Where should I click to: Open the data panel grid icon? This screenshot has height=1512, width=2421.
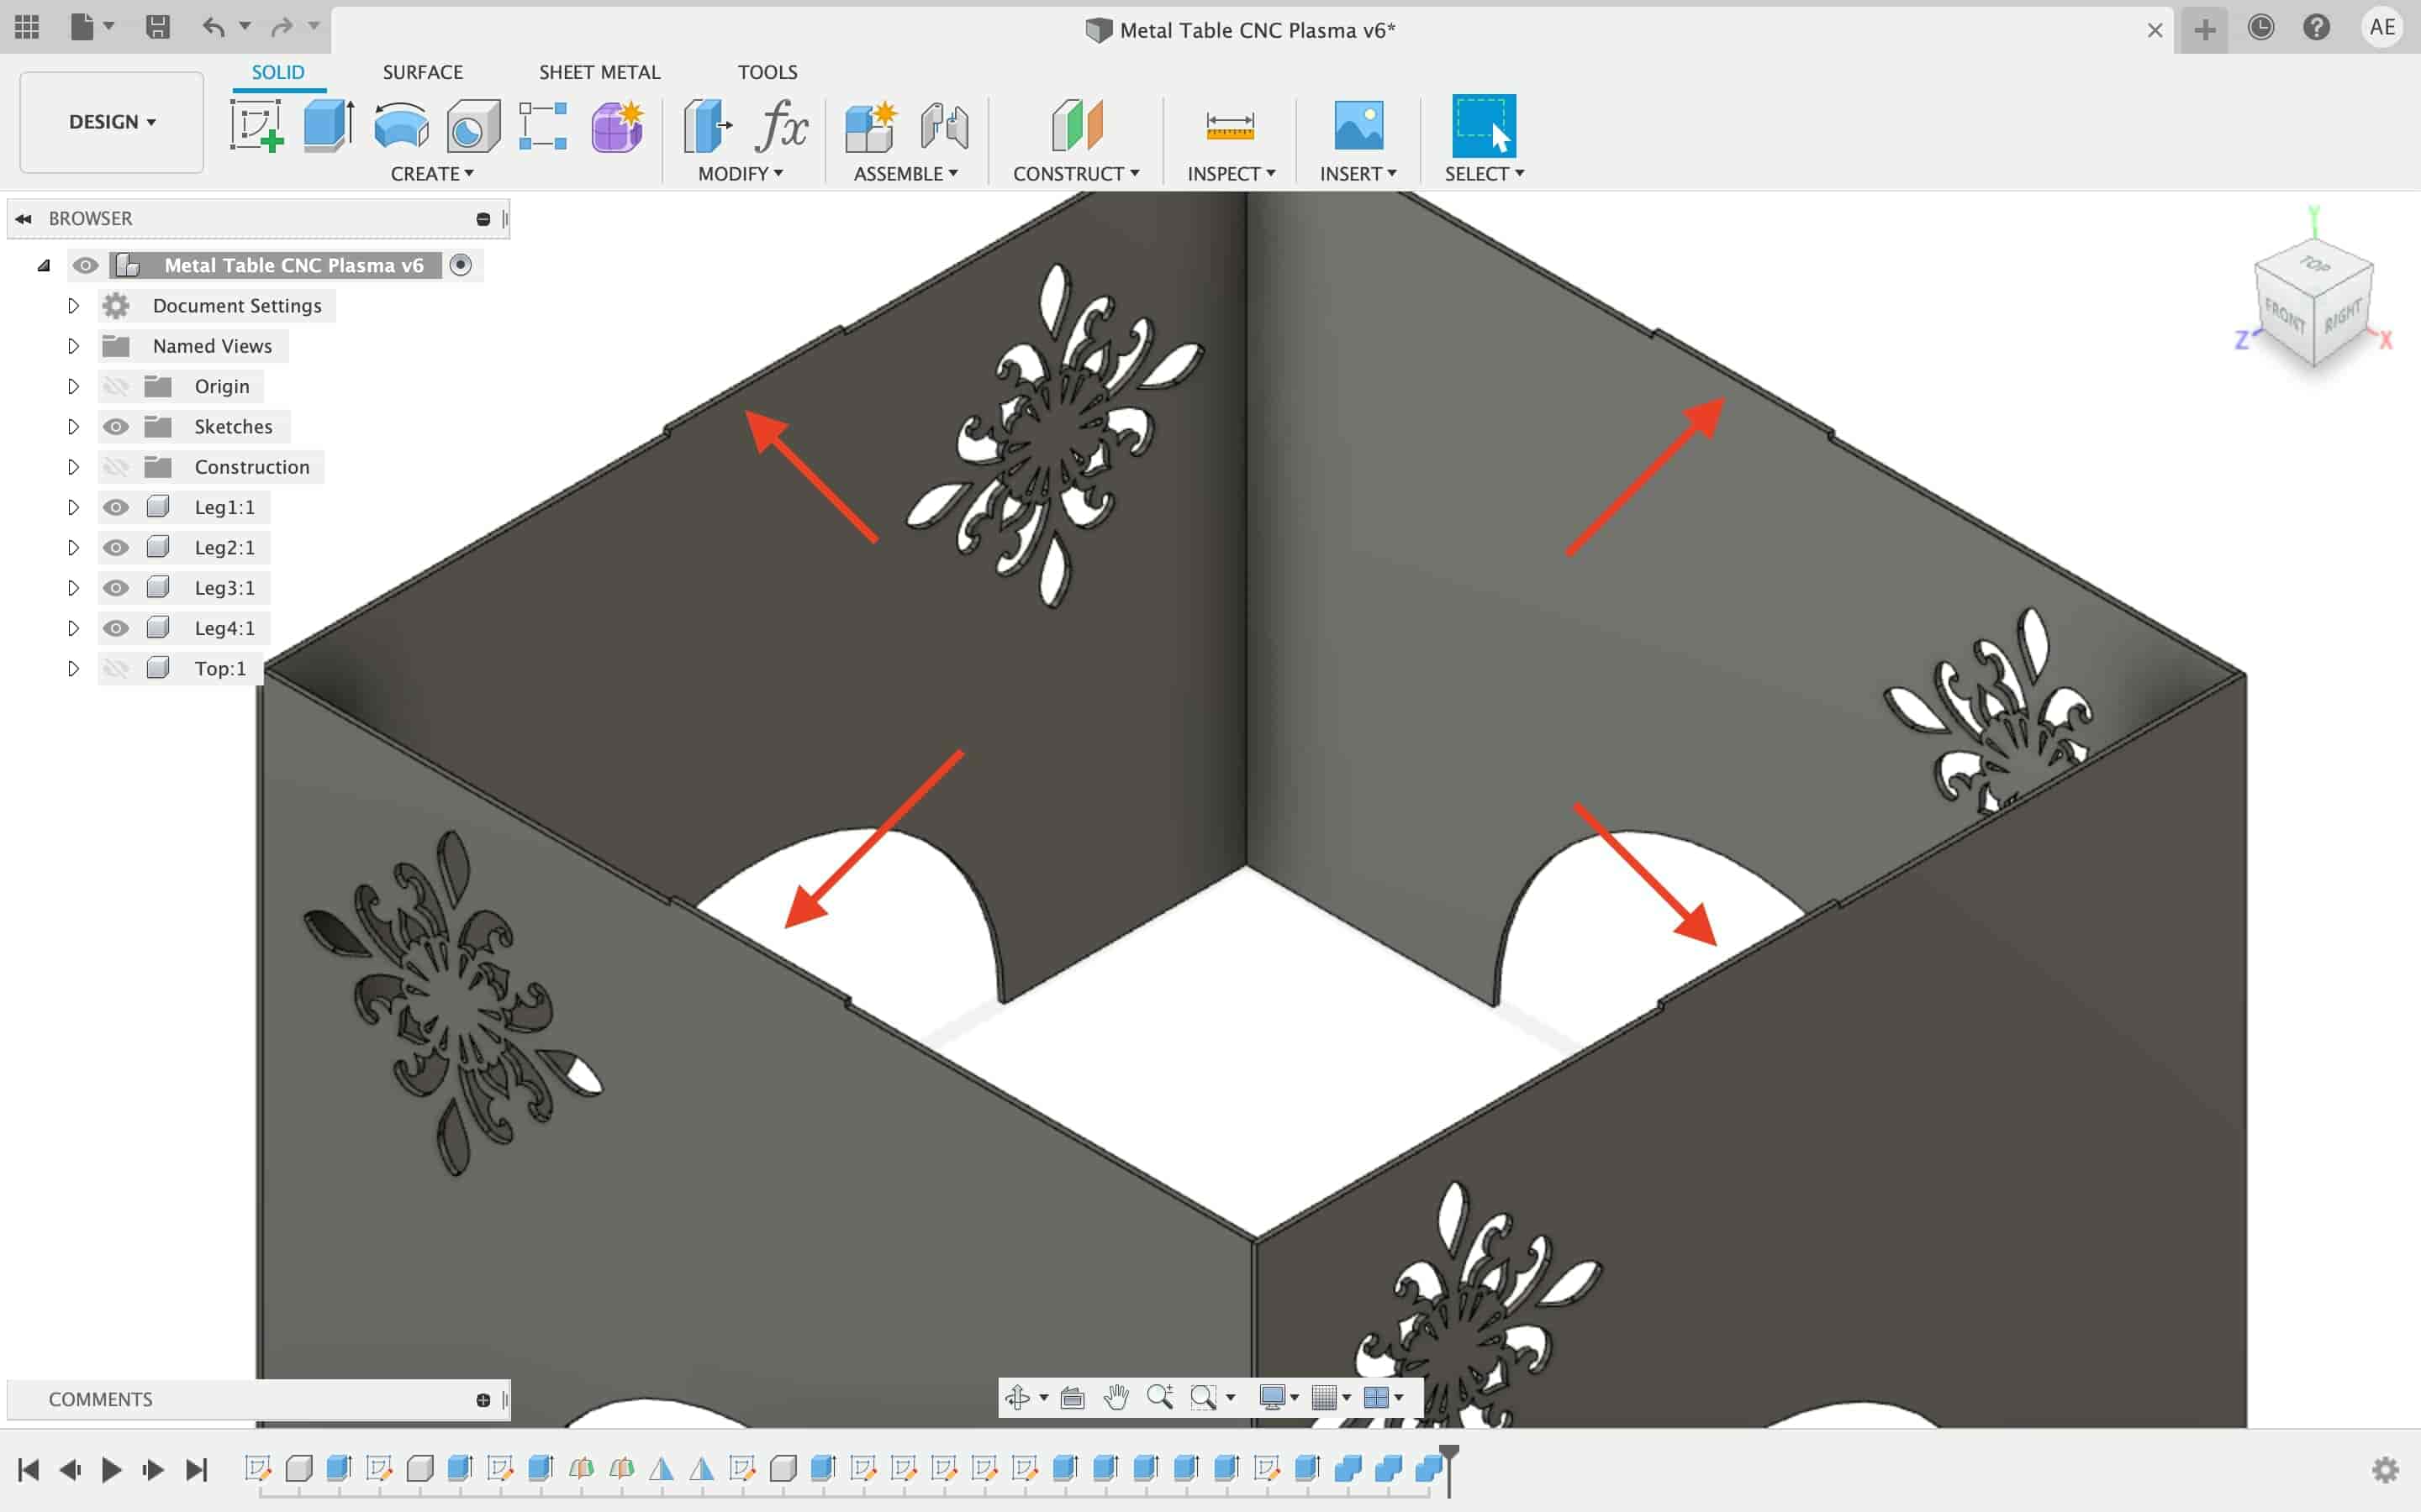27,27
